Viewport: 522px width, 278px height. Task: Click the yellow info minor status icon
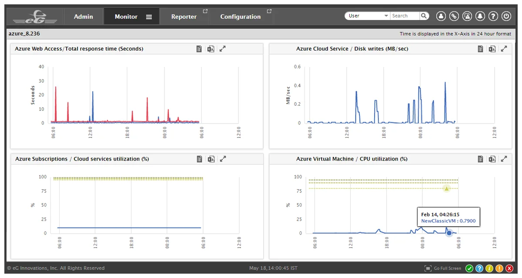tap(489, 268)
